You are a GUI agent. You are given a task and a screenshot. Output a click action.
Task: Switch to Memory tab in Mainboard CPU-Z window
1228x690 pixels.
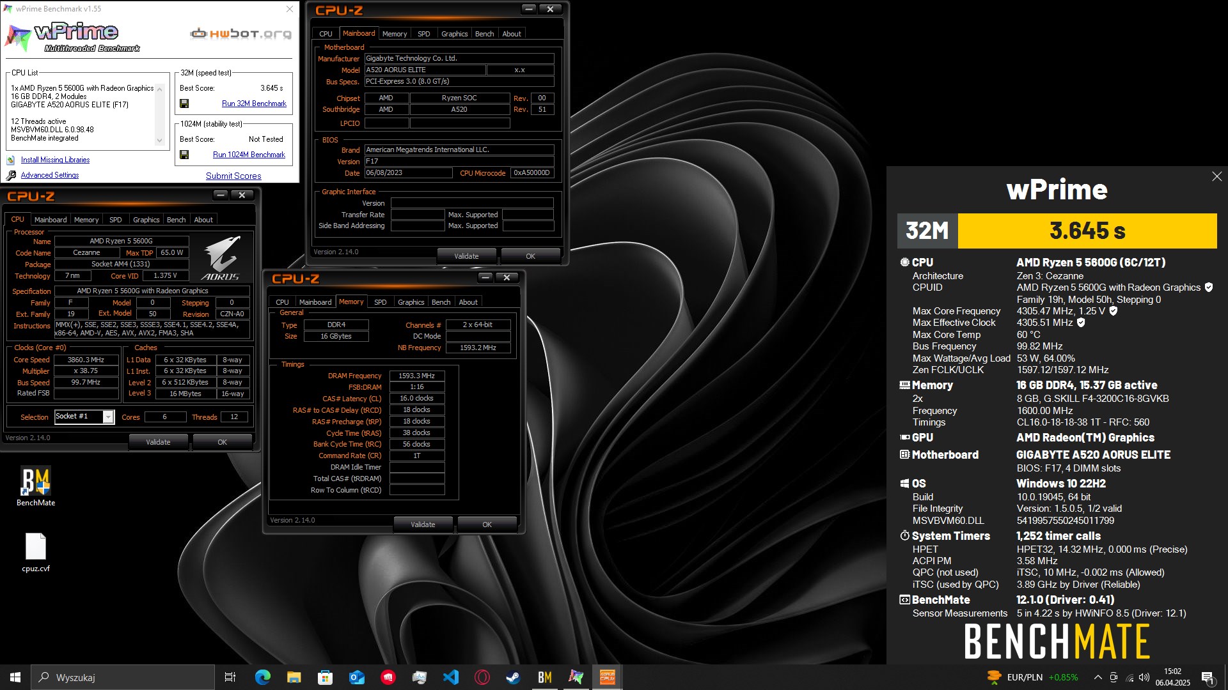[394, 34]
